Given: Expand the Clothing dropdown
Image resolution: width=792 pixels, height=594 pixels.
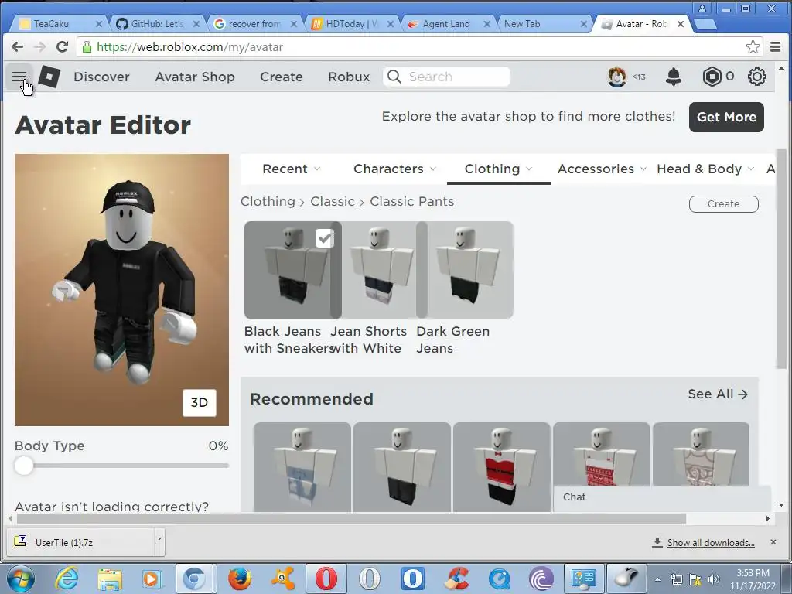Looking at the screenshot, I should (499, 169).
